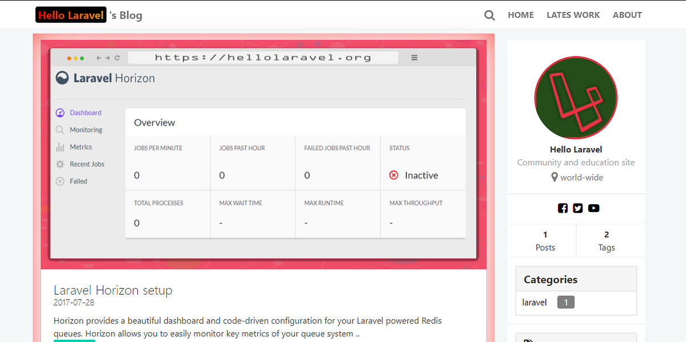Click the world-wide location pin icon
This screenshot has height=342, width=686.
pyautogui.click(x=553, y=177)
